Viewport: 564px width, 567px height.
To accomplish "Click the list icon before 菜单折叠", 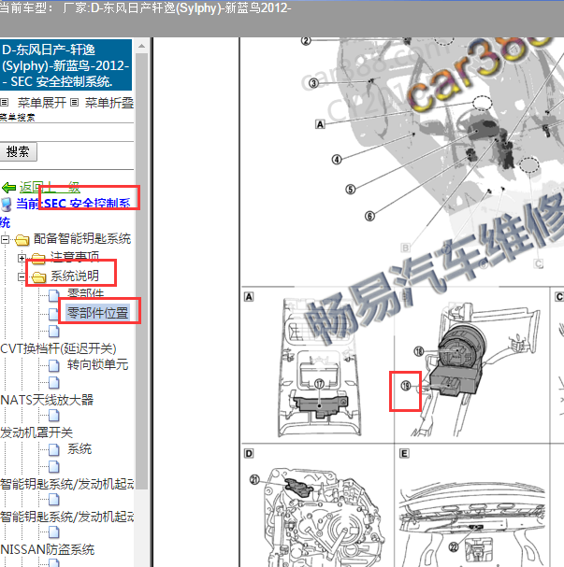I will [74, 103].
